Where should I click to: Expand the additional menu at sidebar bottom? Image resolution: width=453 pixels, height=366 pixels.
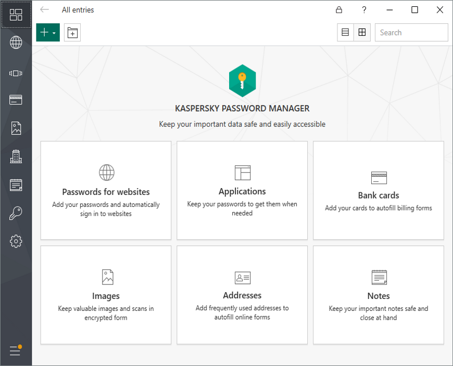coord(16,351)
